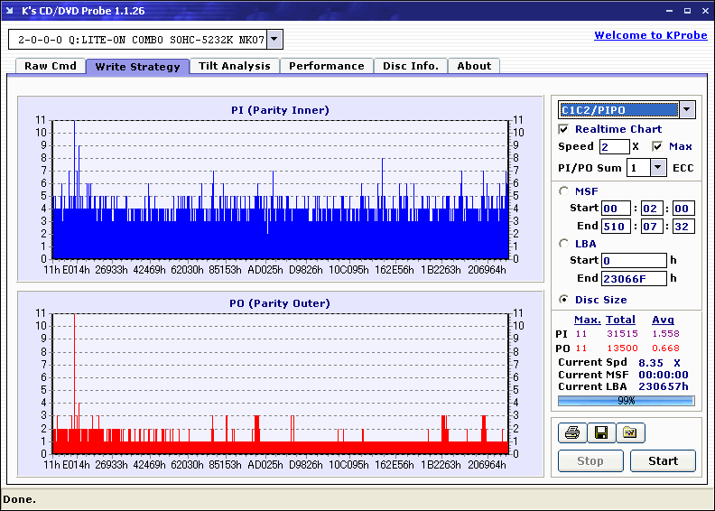Choose the Disc Size radio option

click(564, 300)
